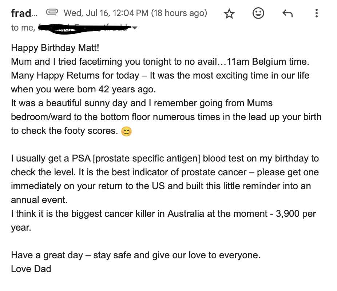Click the "(18 hours ago)" relative time
The height and width of the screenshot is (291, 337).
[x=179, y=13]
